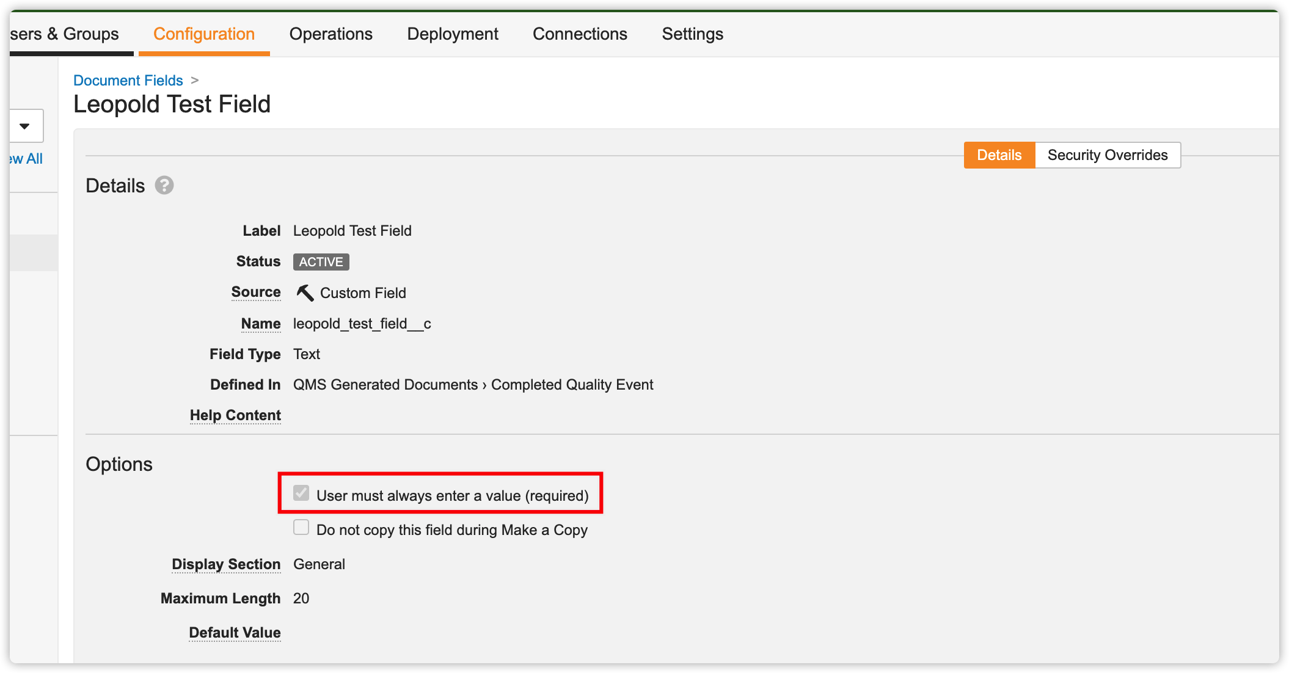Click the Display Section label

pyautogui.click(x=226, y=564)
